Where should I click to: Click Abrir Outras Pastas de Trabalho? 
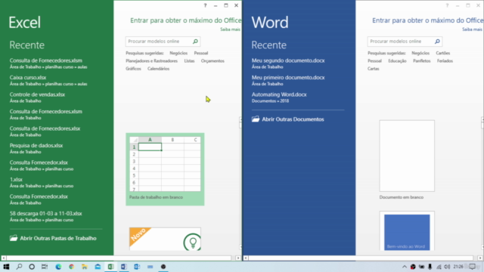coord(53,238)
